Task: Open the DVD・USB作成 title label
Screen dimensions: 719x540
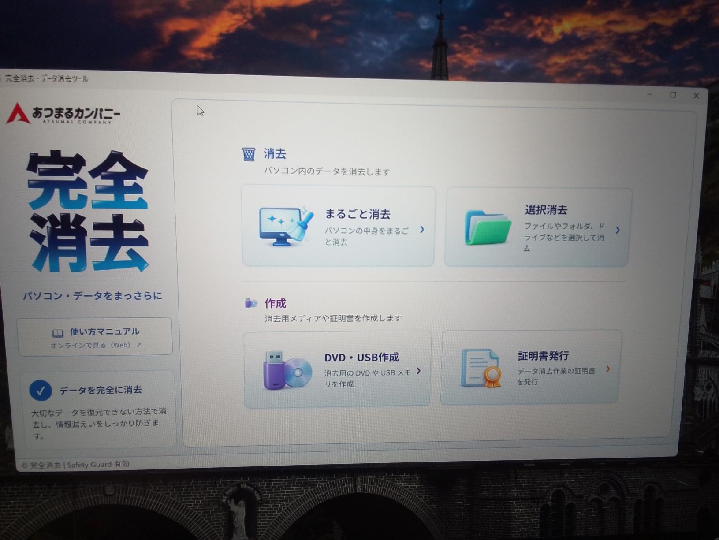Action: click(x=361, y=357)
